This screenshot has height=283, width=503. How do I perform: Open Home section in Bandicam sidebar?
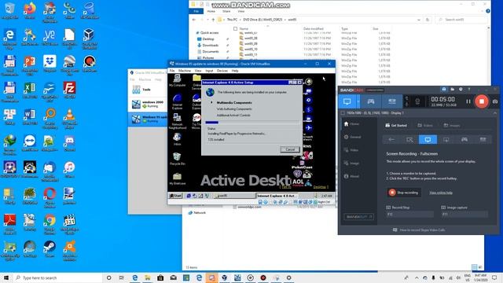351,124
